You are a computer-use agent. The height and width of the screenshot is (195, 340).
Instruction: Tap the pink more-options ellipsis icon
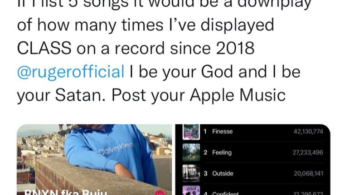[x=160, y=193]
